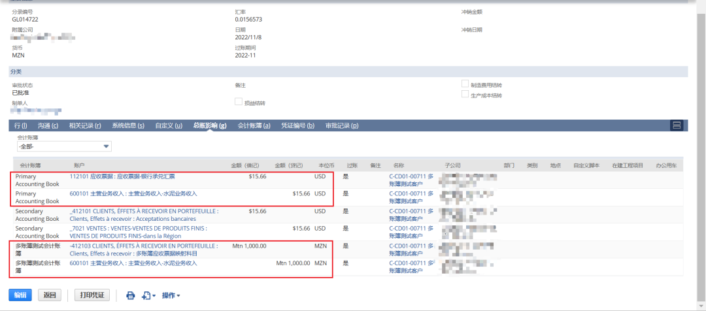Open the 相关记录 (r) tab
Viewport: 706px width, 311px height.
[x=84, y=125]
